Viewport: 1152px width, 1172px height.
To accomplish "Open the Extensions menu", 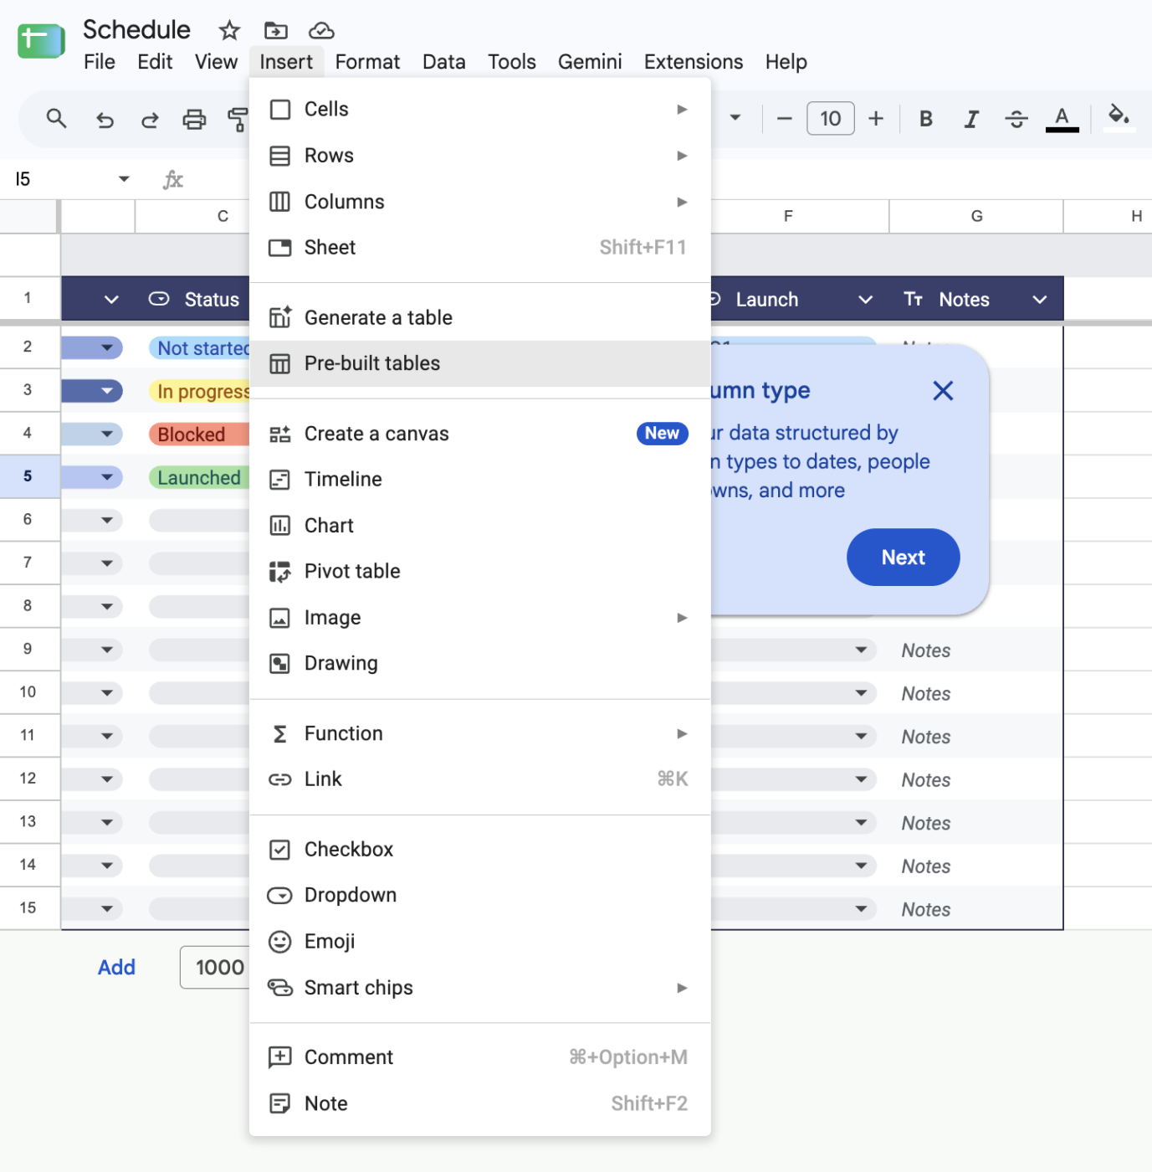I will tap(694, 62).
